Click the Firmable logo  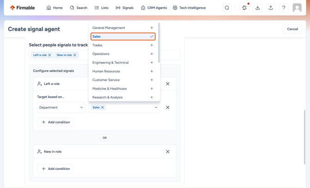[x=22, y=8]
